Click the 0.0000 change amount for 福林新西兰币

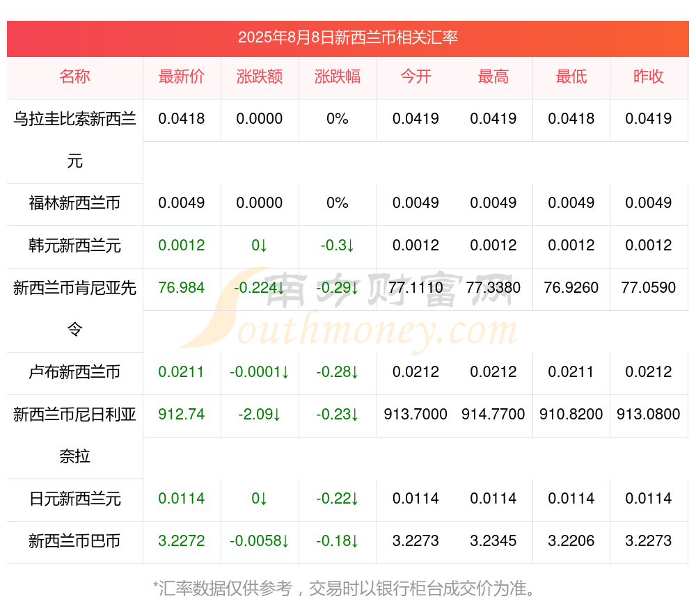(x=259, y=202)
